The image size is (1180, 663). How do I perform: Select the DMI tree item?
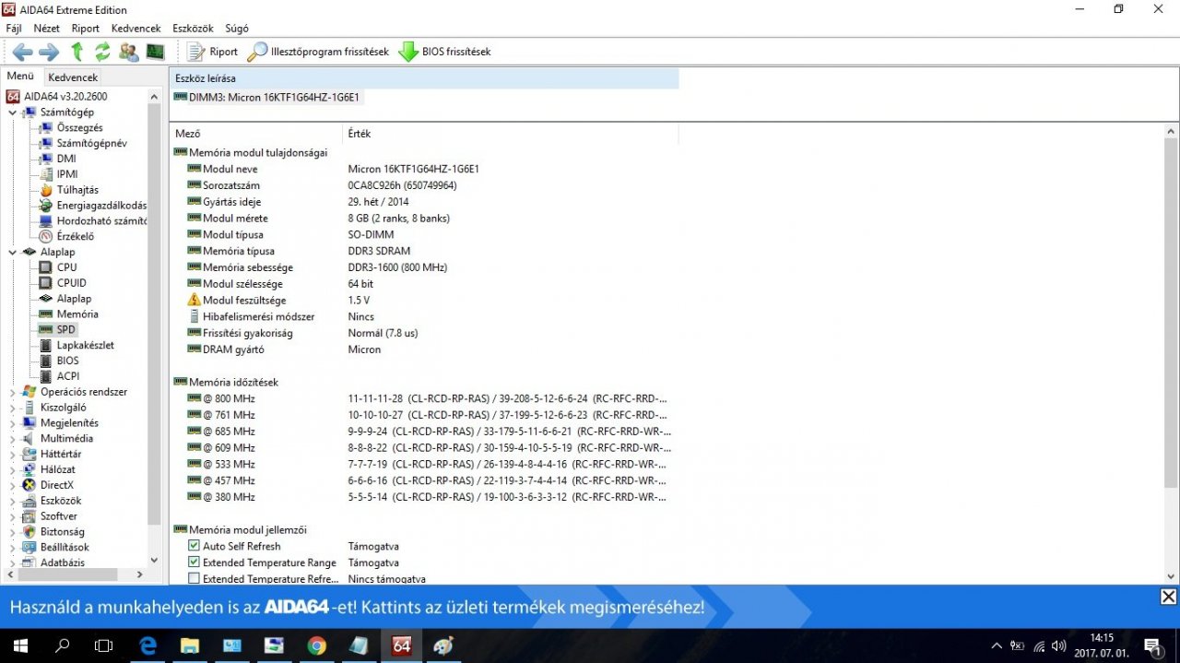66,159
